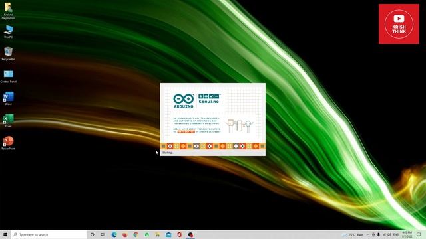Click the running recorder app taskbar icon

tap(190, 234)
